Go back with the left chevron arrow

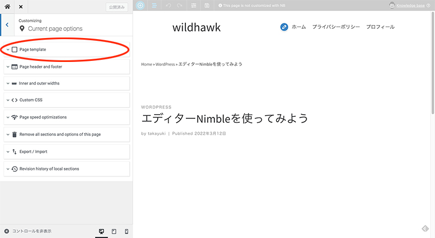pos(6,24)
